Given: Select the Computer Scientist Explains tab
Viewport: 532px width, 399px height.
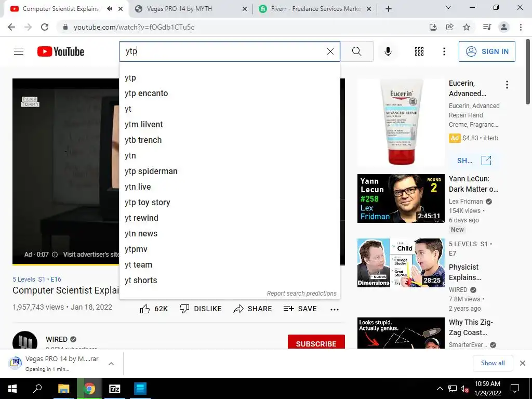Looking at the screenshot, I should click(60, 9).
